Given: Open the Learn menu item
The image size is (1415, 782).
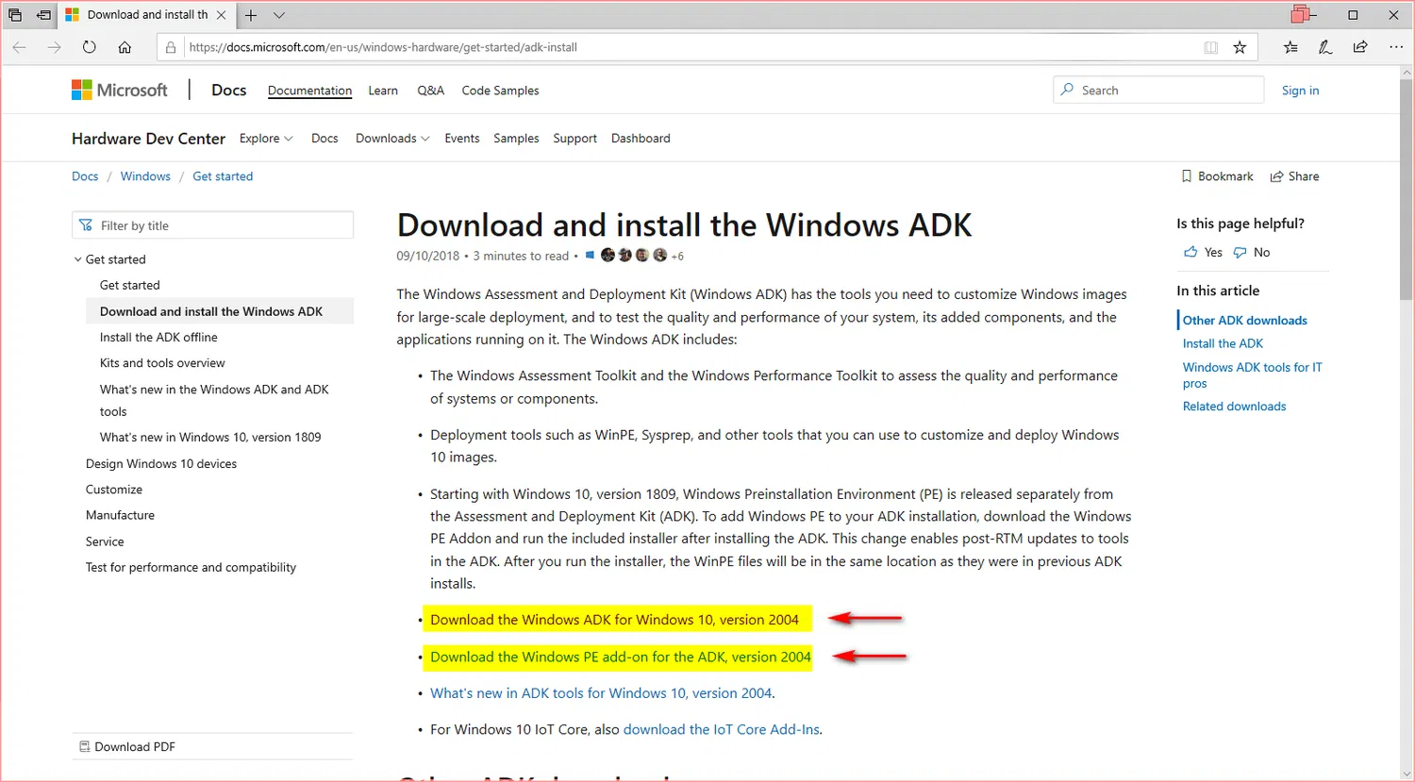Looking at the screenshot, I should click(x=383, y=91).
